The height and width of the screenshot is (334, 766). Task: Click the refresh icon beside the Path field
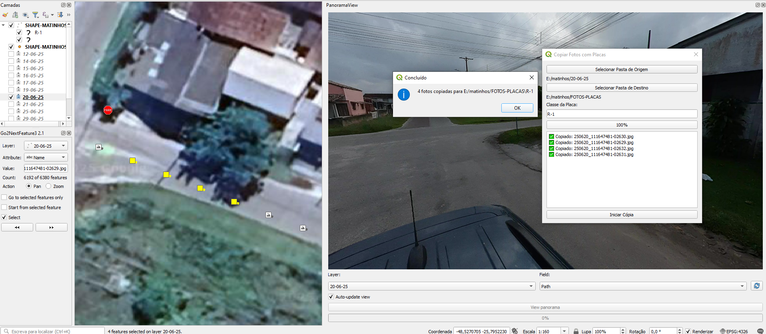[x=756, y=286]
